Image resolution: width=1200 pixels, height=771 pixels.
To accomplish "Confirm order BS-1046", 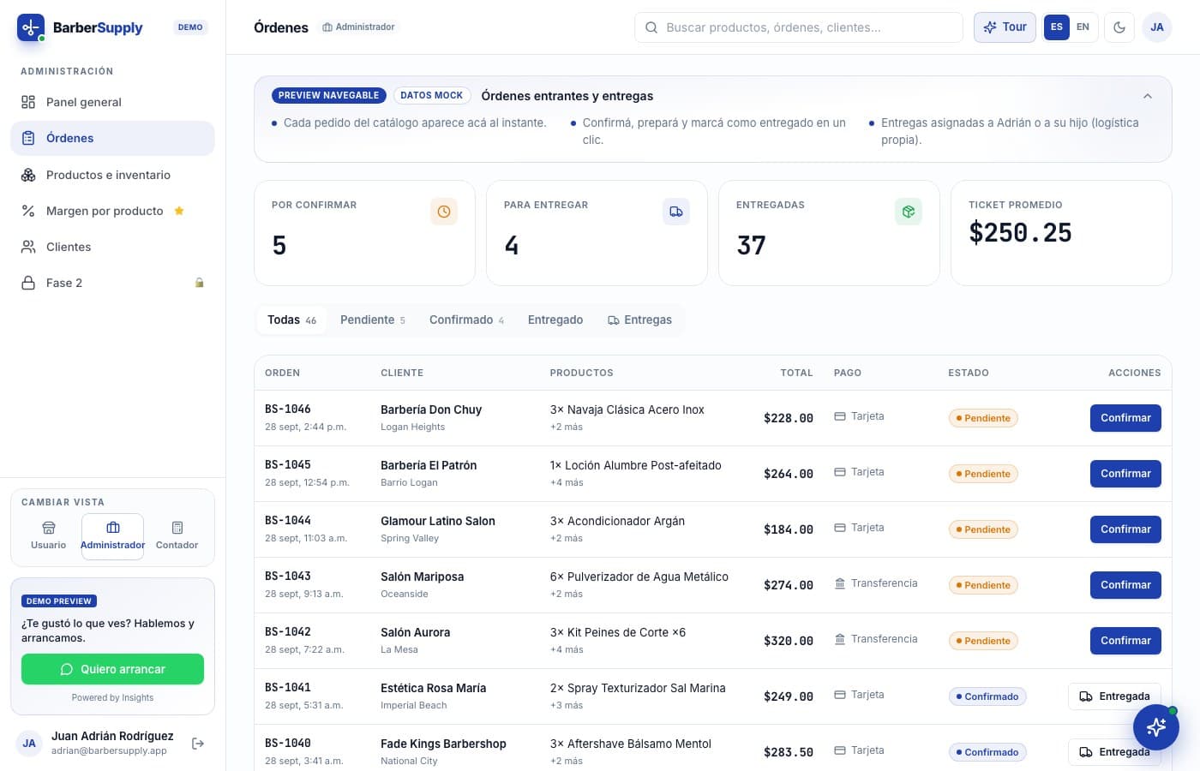I will point(1125,418).
